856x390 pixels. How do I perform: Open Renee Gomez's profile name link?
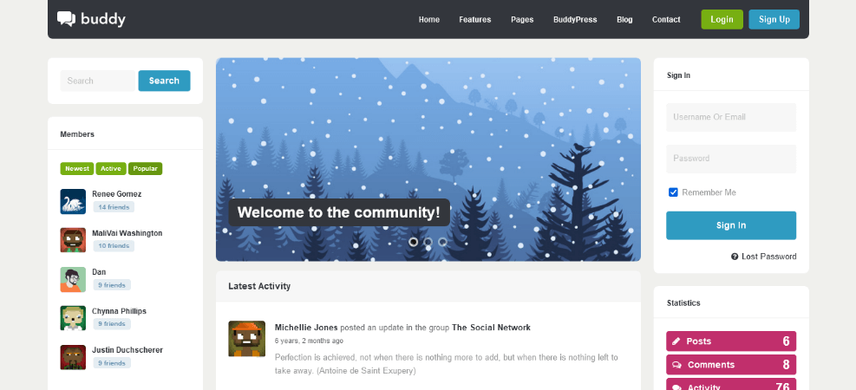click(117, 194)
